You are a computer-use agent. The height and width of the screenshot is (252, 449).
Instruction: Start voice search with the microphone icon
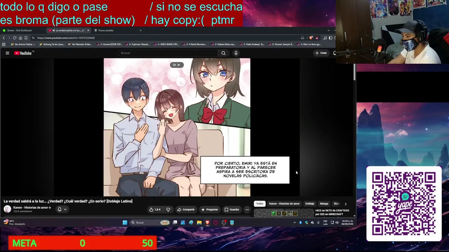point(236,53)
